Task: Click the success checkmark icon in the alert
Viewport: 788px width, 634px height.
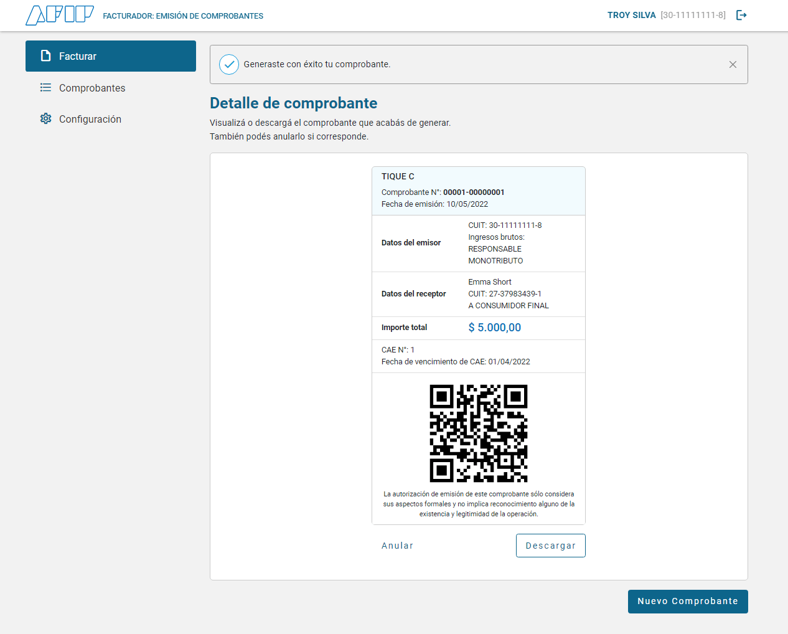Action: pyautogui.click(x=229, y=64)
